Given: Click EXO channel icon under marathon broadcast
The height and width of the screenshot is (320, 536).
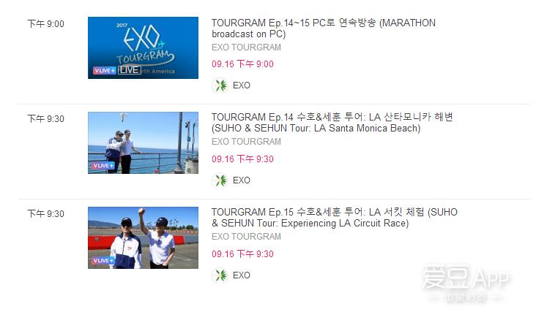Looking at the screenshot, I should 220,85.
